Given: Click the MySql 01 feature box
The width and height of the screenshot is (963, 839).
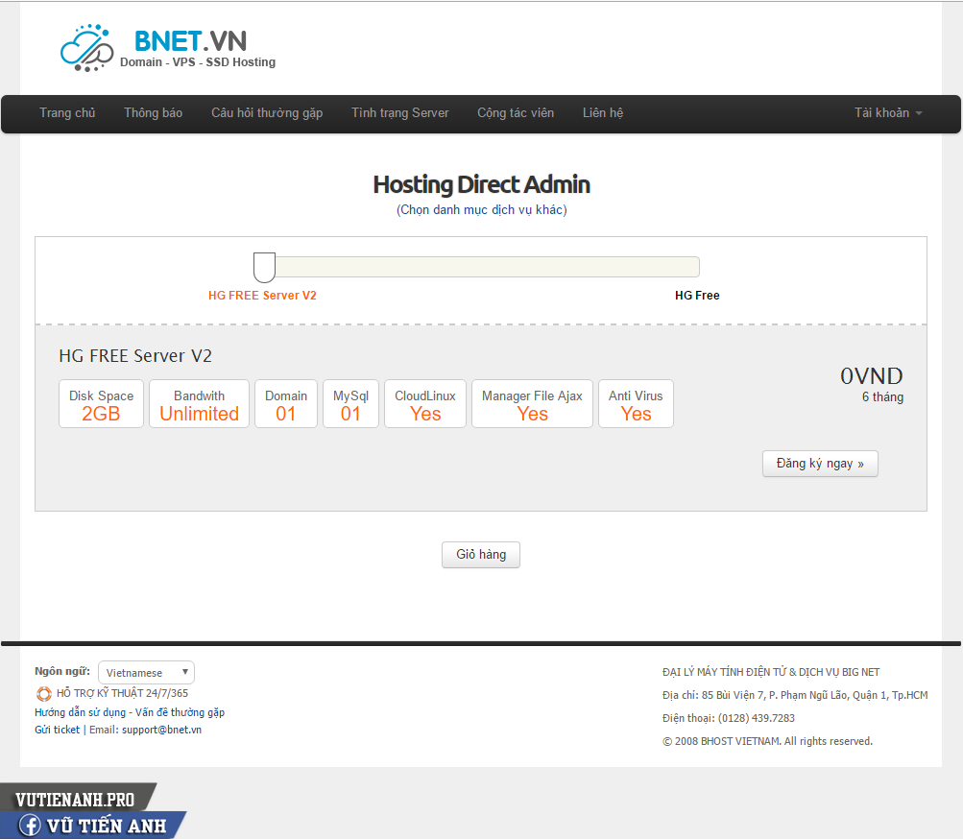Looking at the screenshot, I should pyautogui.click(x=350, y=403).
